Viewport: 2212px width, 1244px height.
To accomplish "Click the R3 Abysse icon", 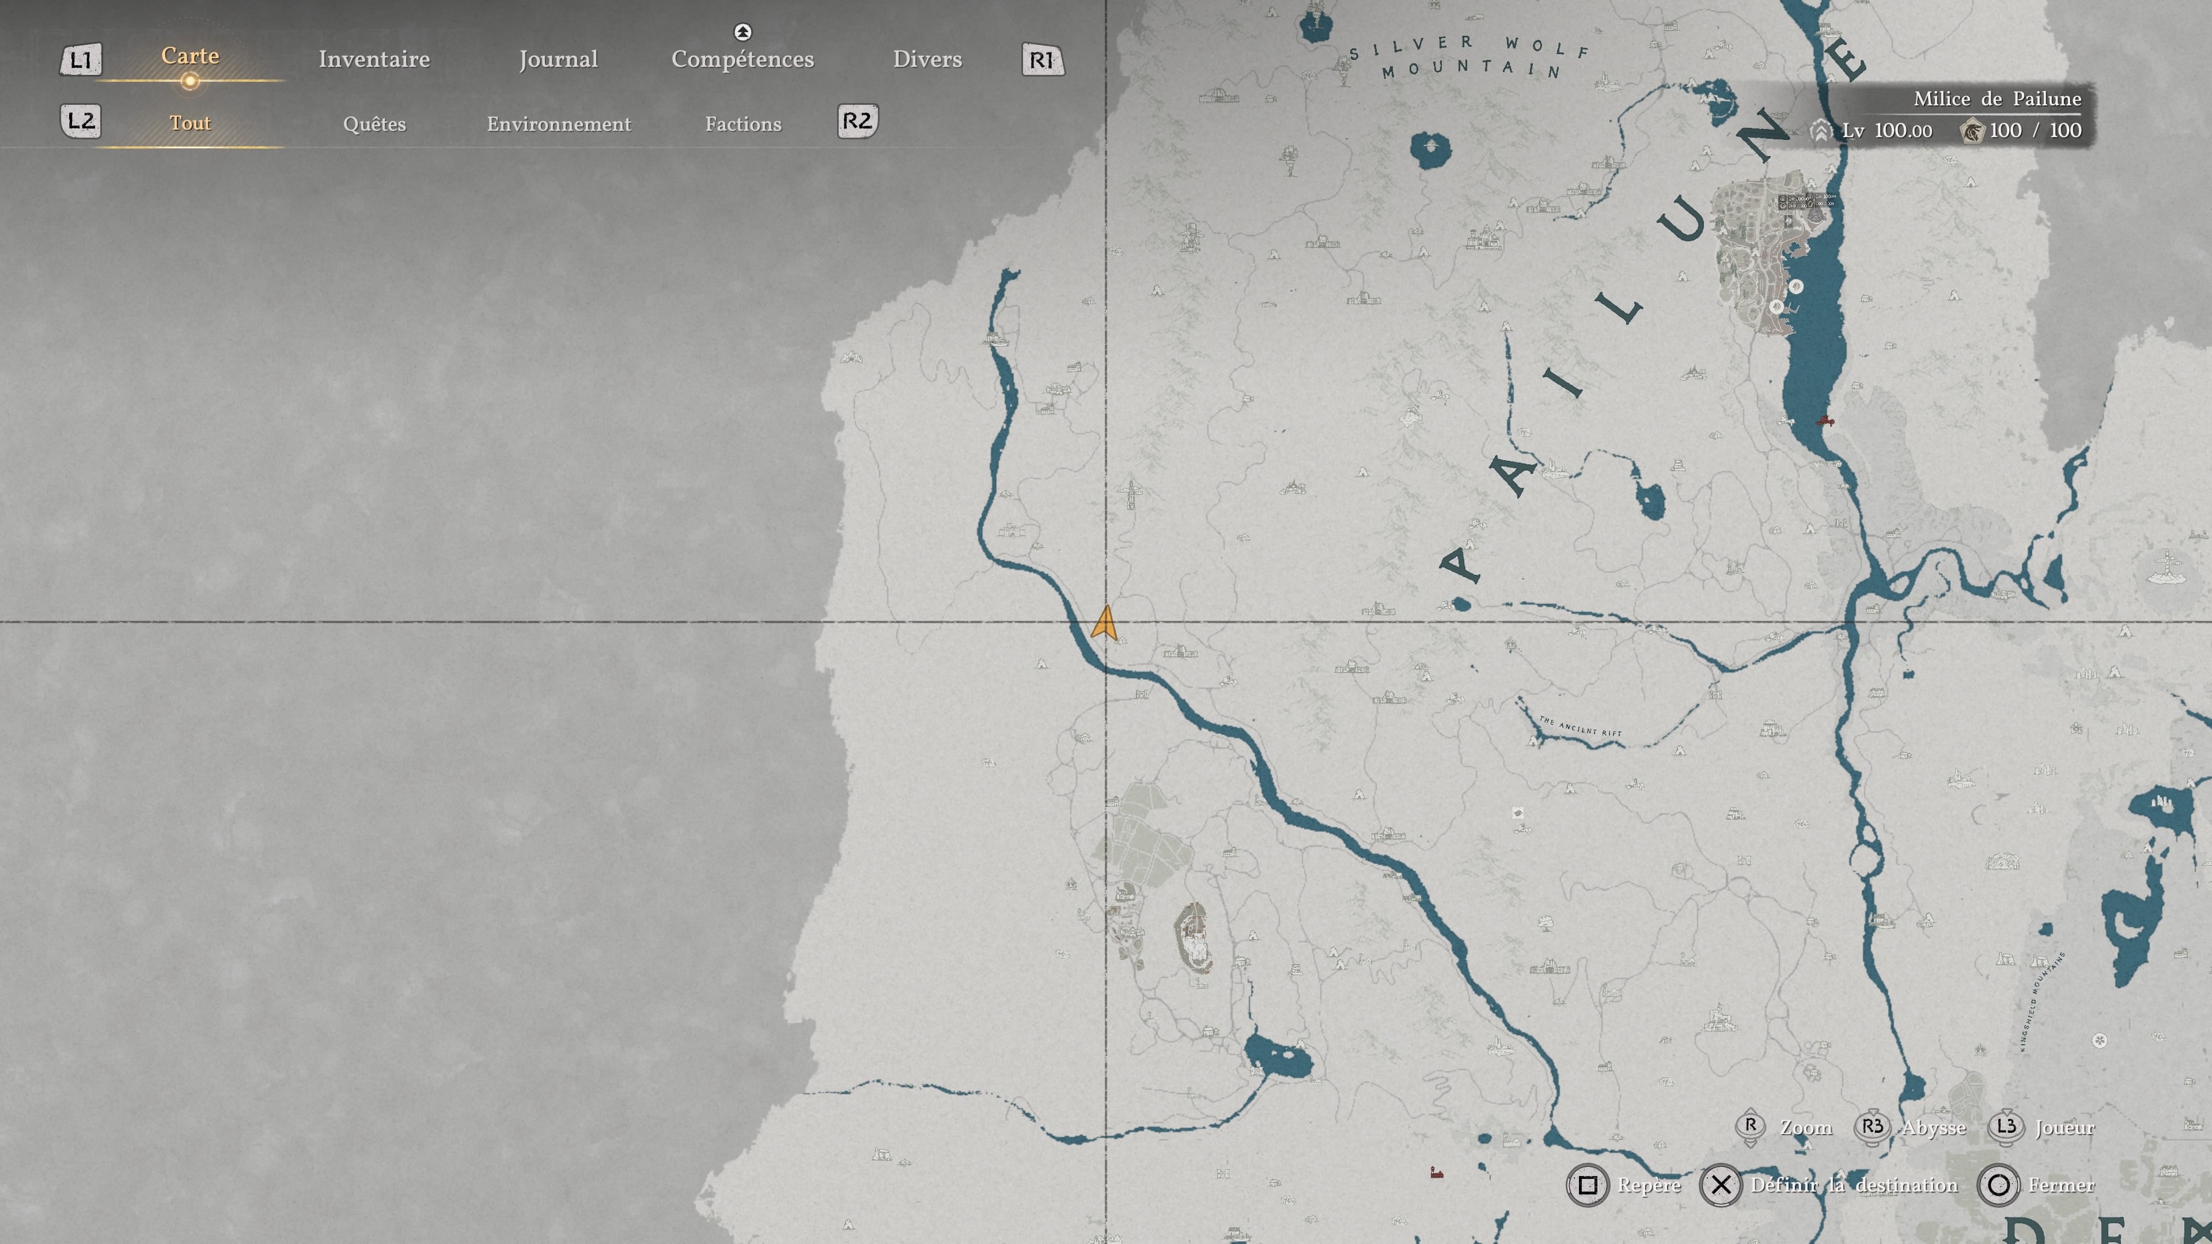I will (1873, 1127).
